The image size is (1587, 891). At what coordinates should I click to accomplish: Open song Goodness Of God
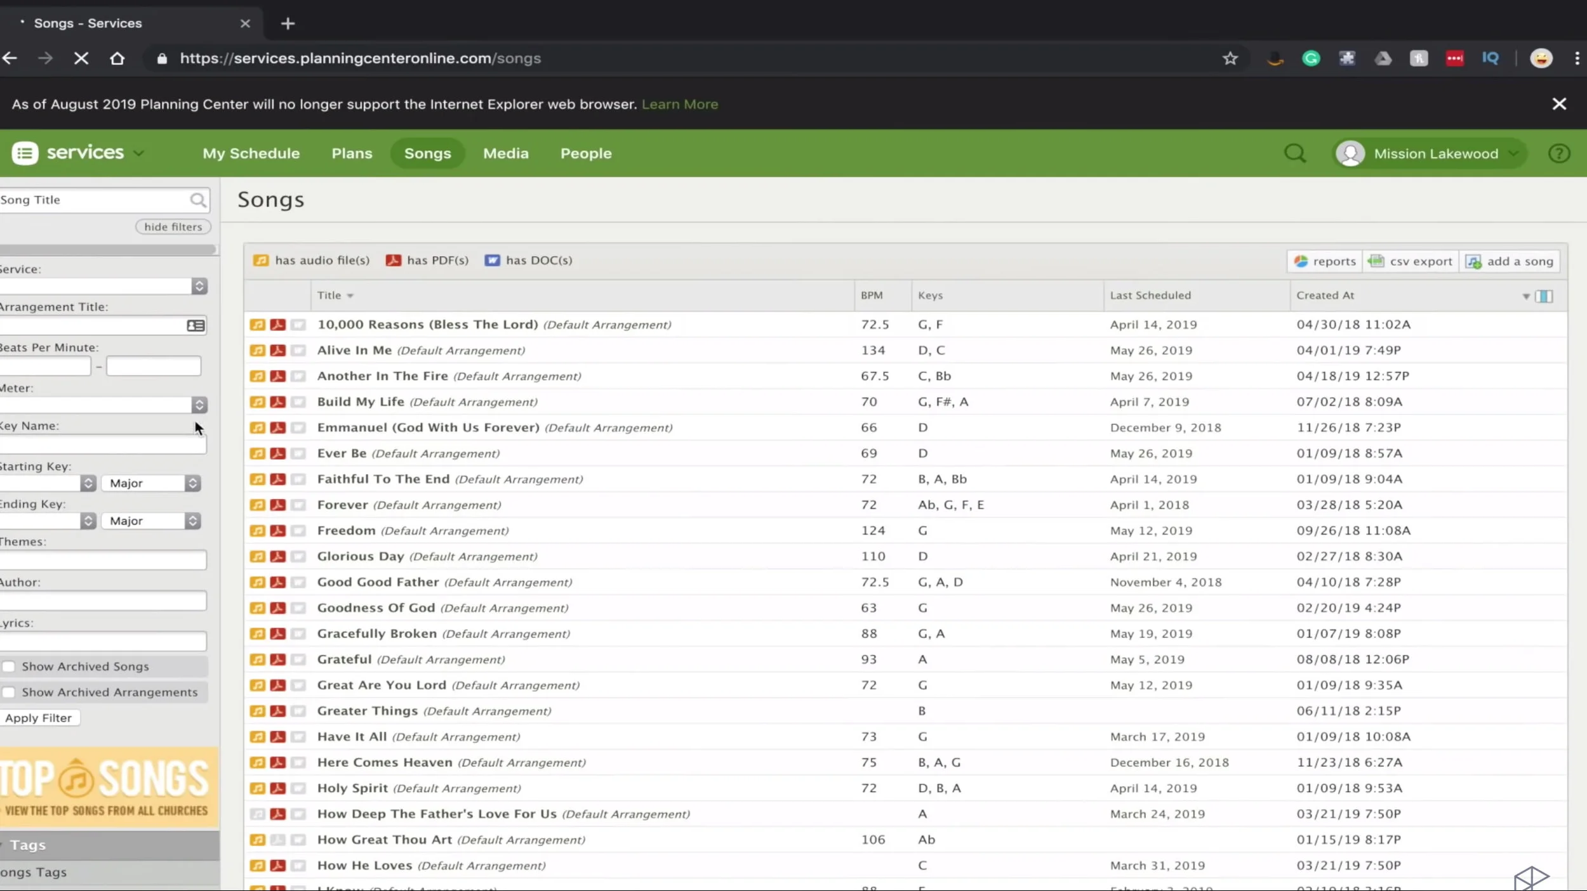(376, 608)
